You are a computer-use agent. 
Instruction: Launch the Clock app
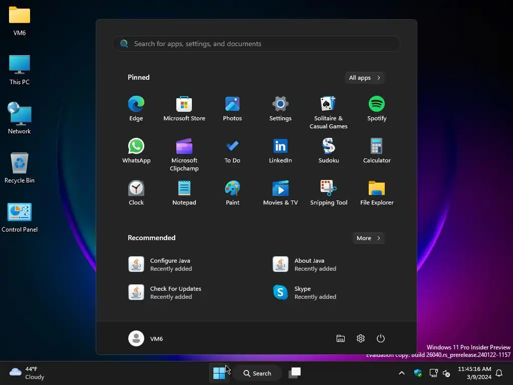pyautogui.click(x=136, y=193)
